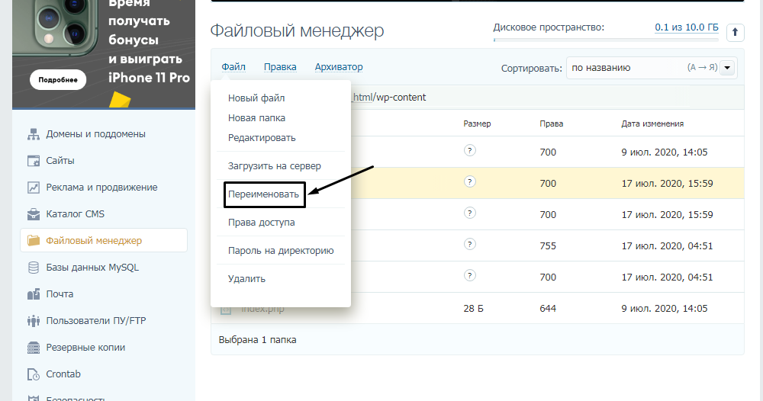Click the Сайты sidebar icon
The image size is (763, 401).
33,161
